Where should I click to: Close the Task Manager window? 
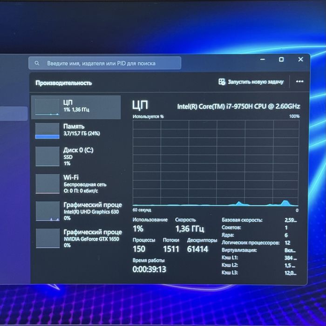300,59
